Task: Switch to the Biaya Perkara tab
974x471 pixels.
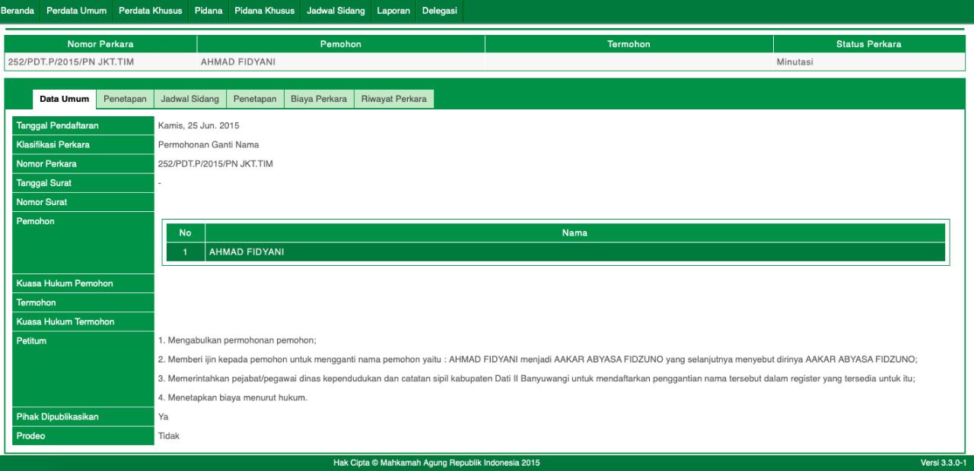Action: click(x=319, y=99)
